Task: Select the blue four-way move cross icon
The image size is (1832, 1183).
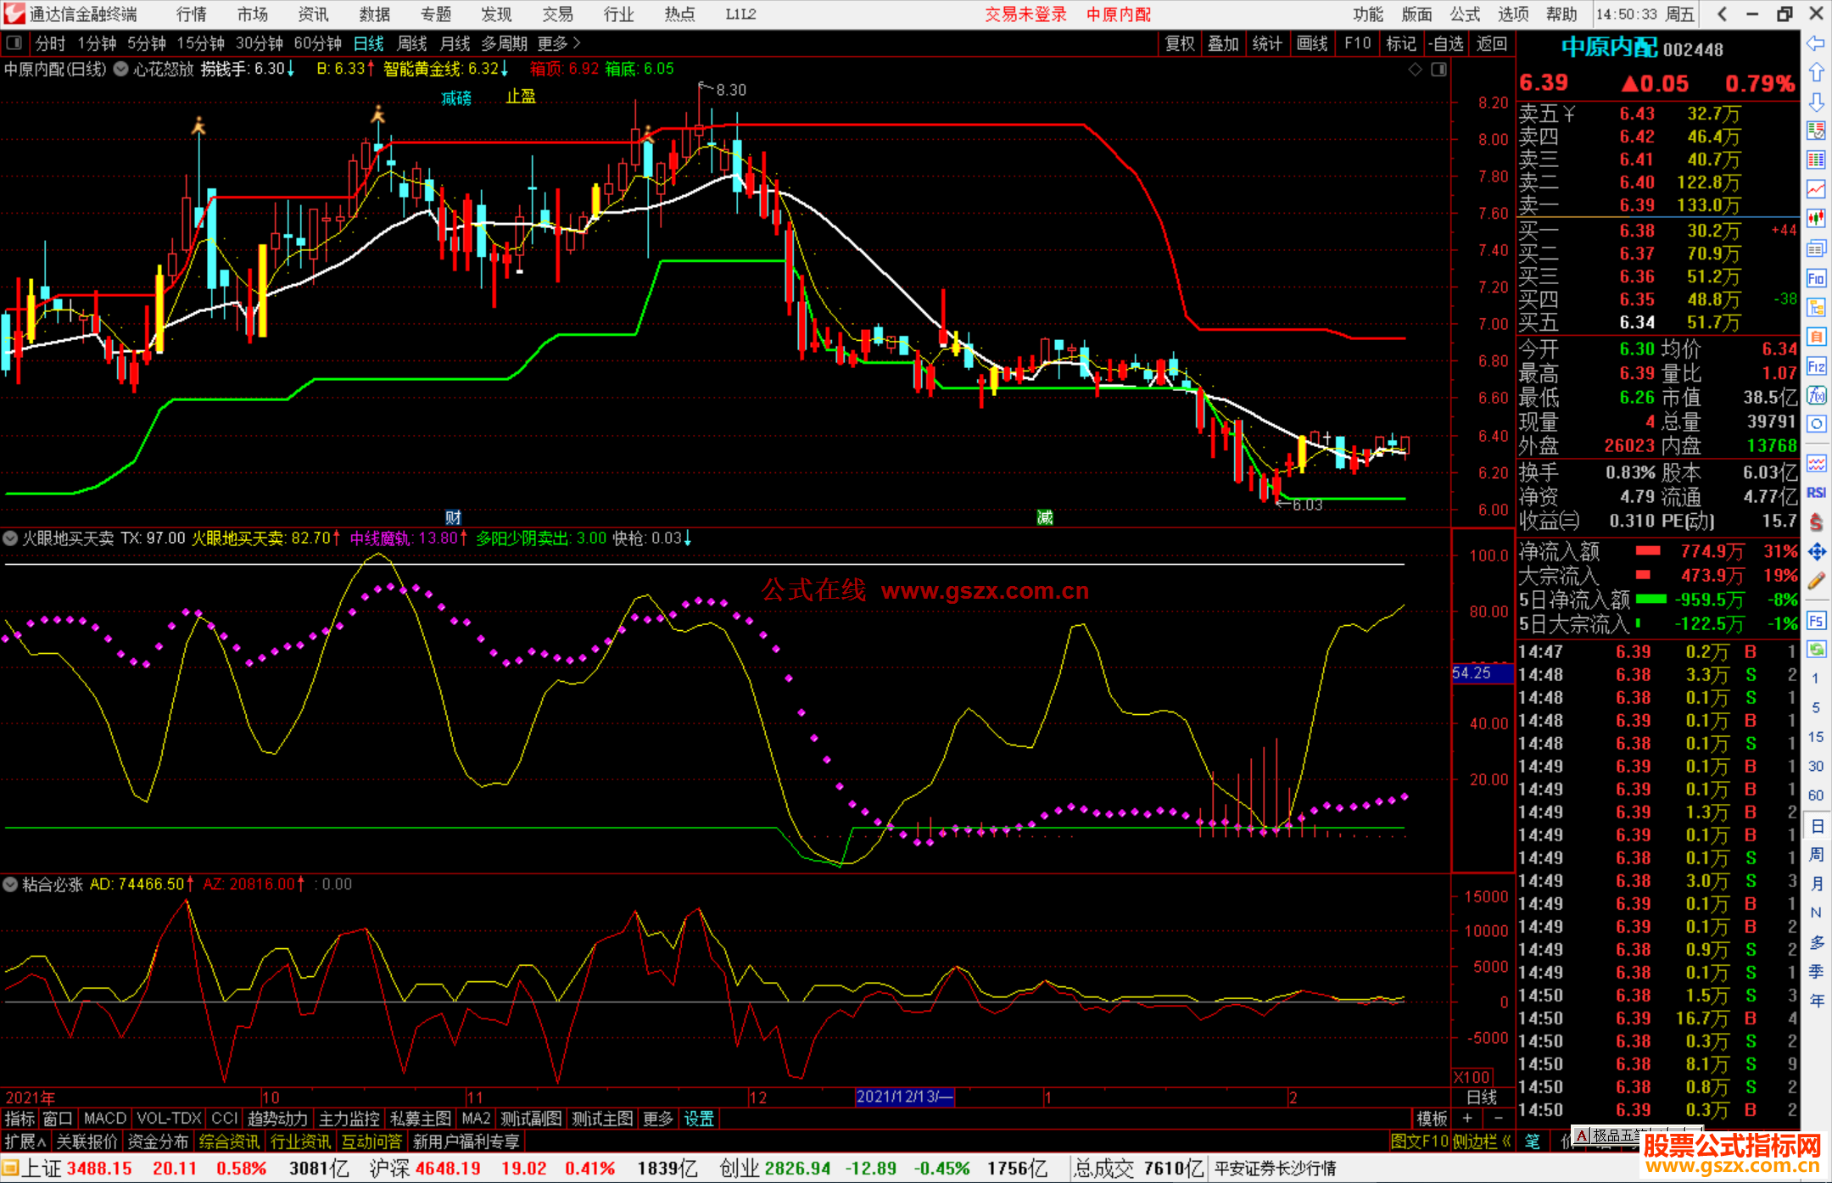Action: pos(1816,552)
